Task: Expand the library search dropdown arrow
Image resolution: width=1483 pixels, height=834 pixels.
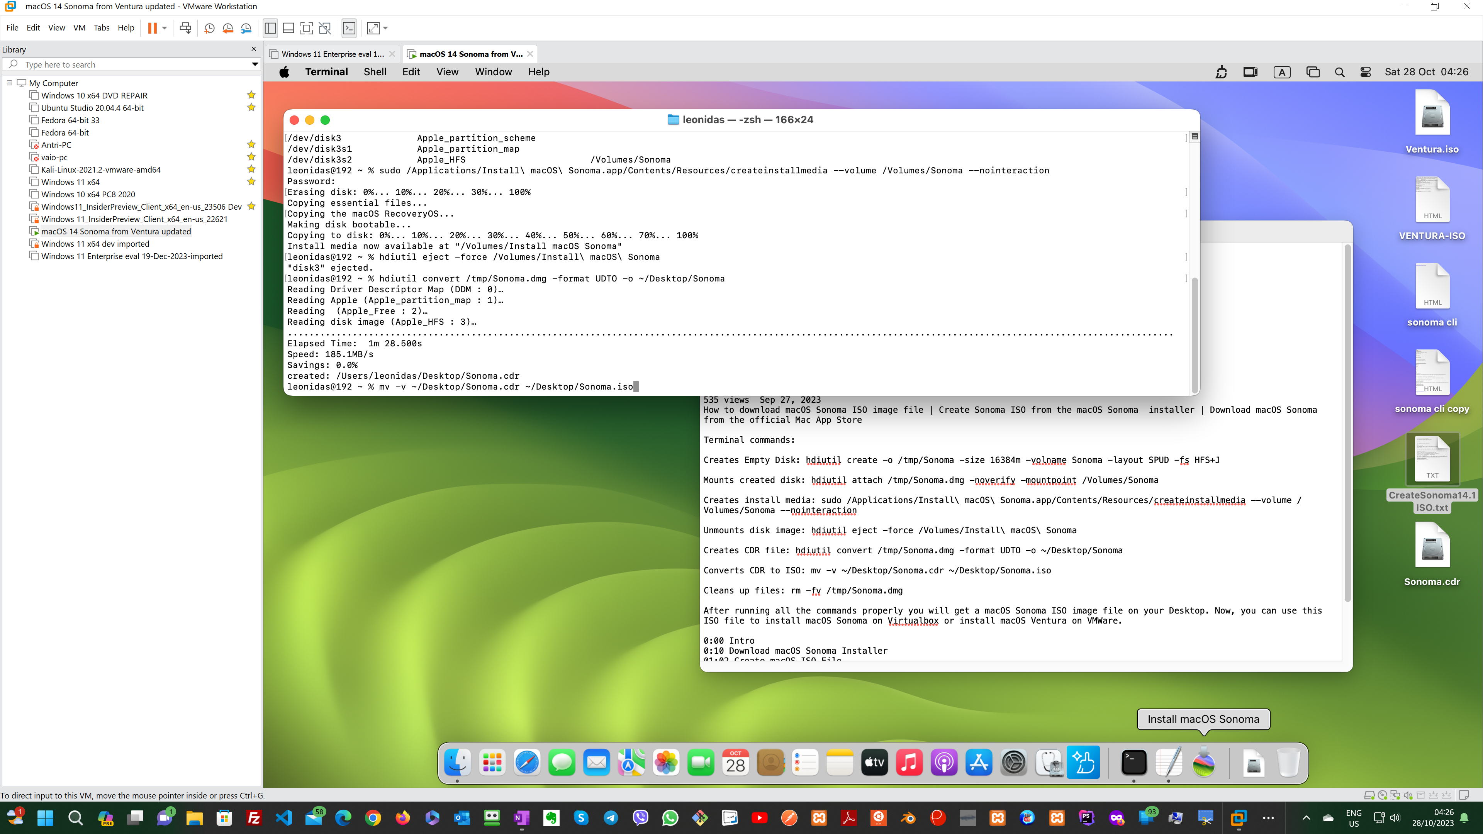Action: pyautogui.click(x=255, y=64)
